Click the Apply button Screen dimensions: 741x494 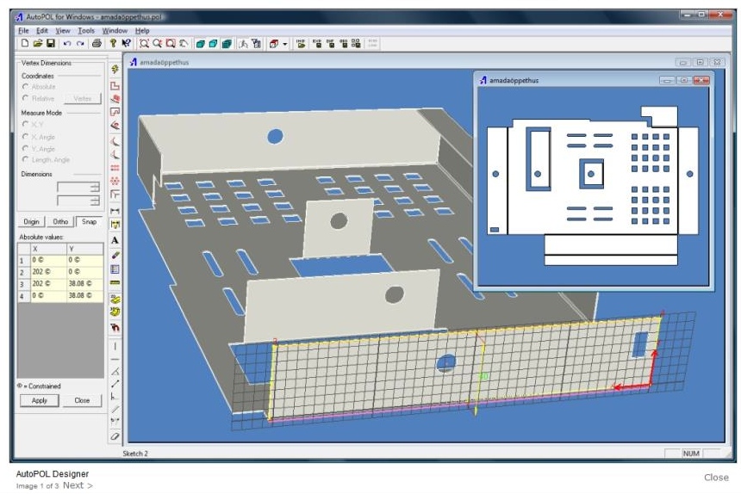pos(40,400)
